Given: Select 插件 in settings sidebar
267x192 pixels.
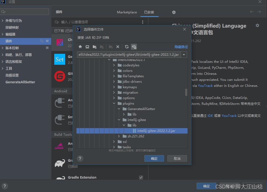Looking at the screenshot, I should (25, 41).
